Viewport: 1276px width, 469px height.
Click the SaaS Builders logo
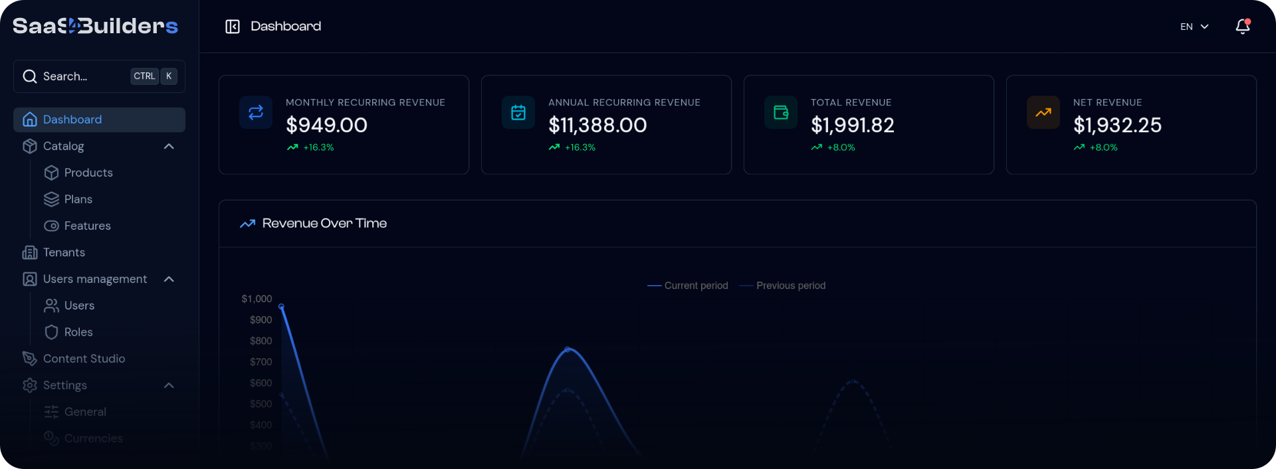tap(95, 26)
